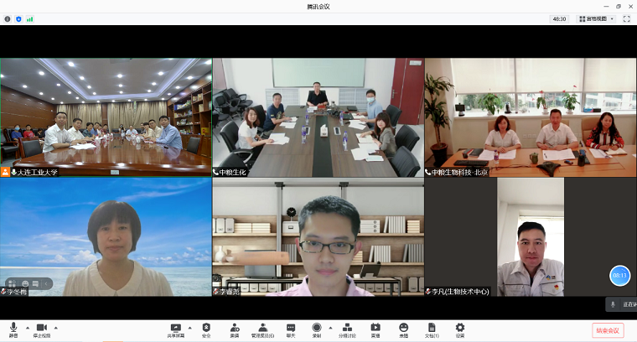637x342 pixels.
Task: Open the breakout group discussion icon
Action: tap(346, 329)
